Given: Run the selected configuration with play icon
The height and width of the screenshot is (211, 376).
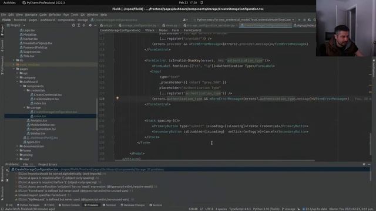Looking at the screenshot, I should 299,20.
